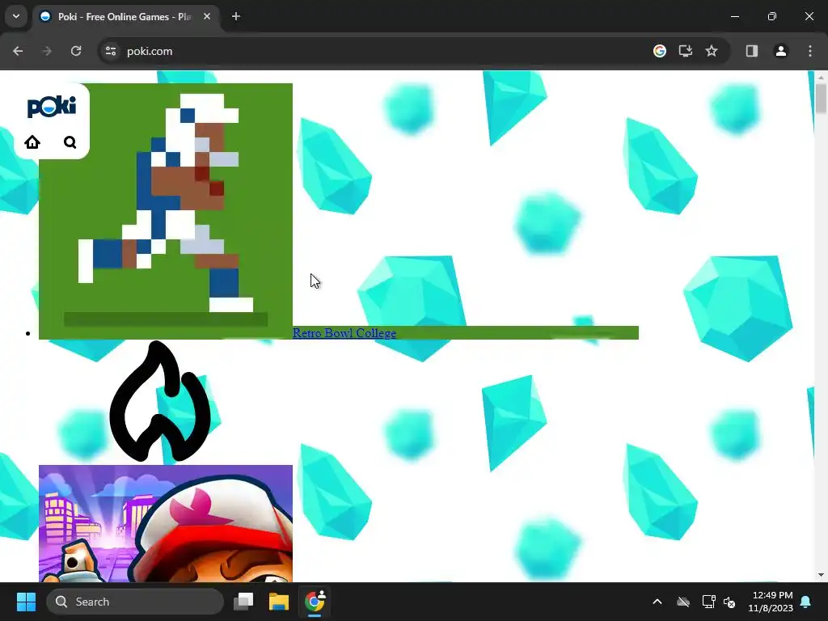Show hidden system tray icons
This screenshot has height=621, width=828.
tap(657, 602)
